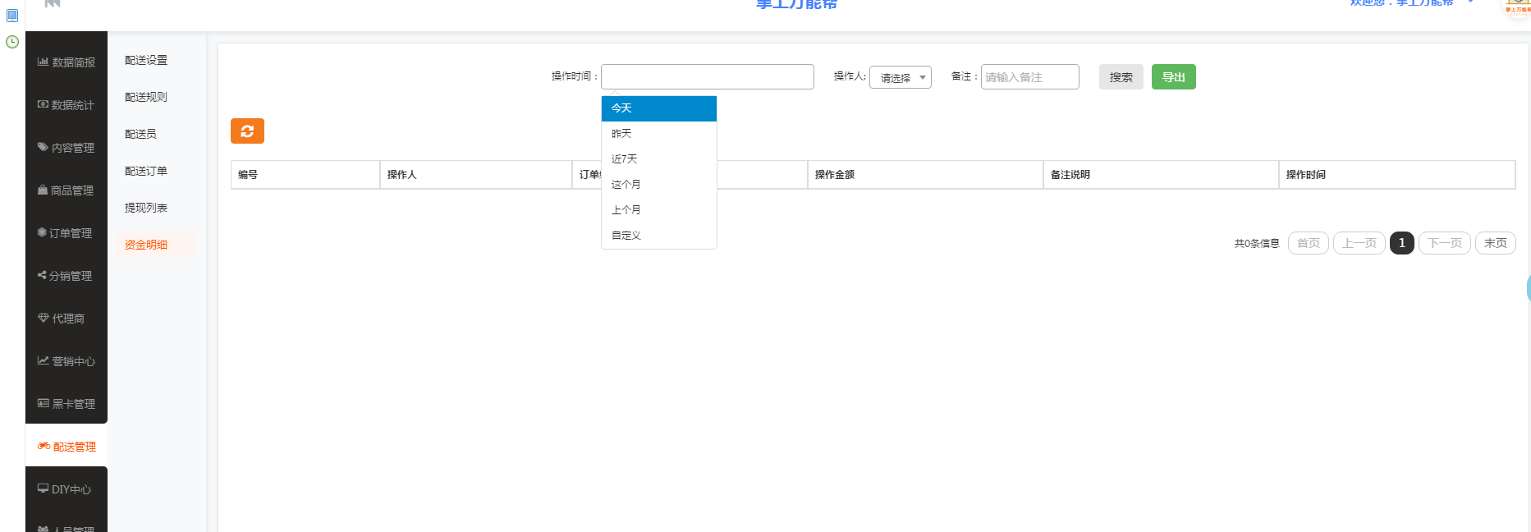The image size is (1531, 532).
Task: Select 自定义 date range option
Action: (658, 236)
